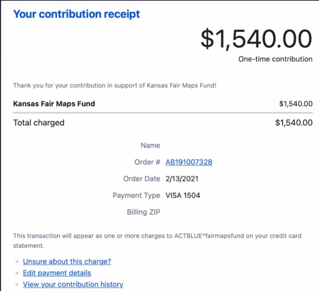Click the Order Date value 2/13/2021

(x=182, y=179)
